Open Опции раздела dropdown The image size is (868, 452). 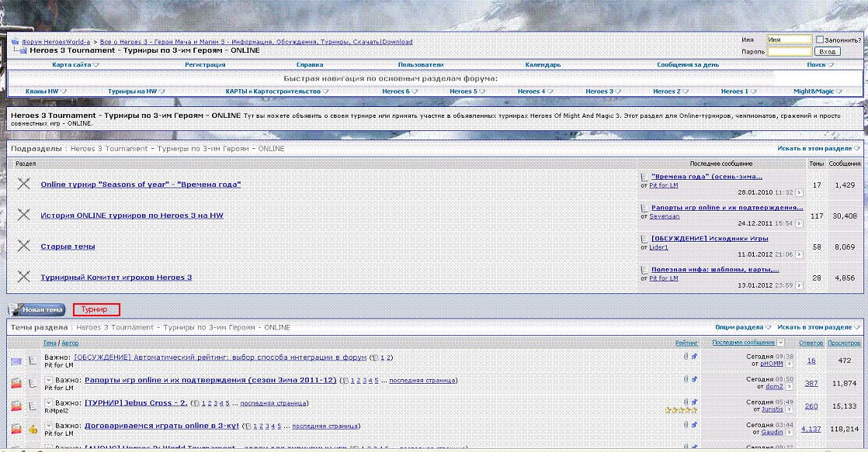tap(743, 327)
